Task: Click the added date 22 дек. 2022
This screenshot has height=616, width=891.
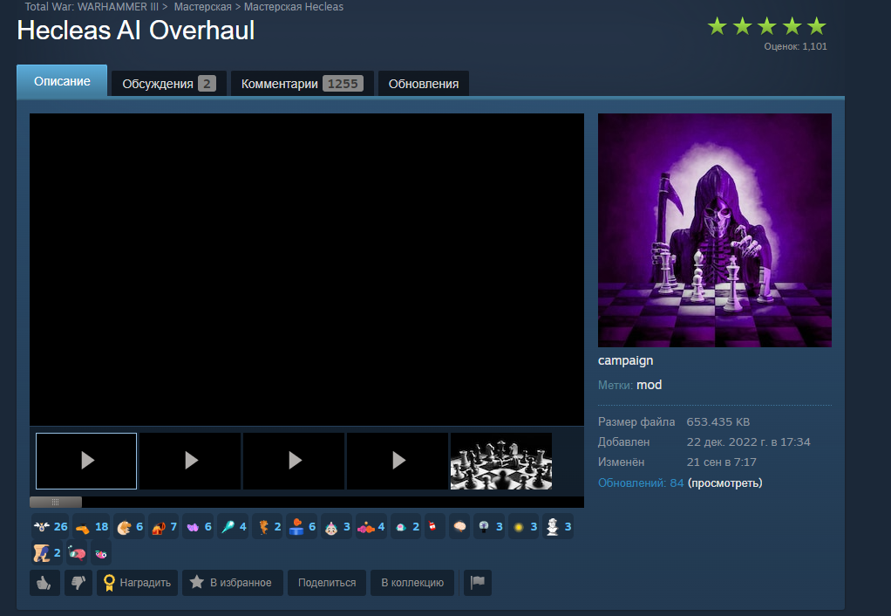Action: click(x=748, y=442)
